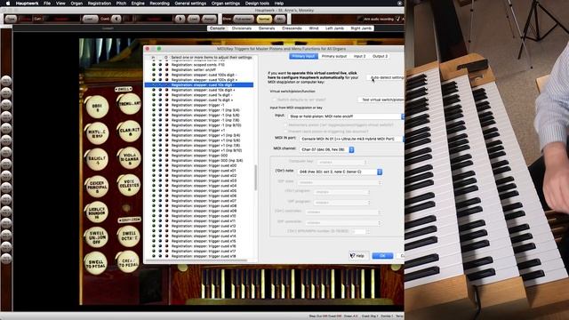Click the NRPN number input field
Screen dimensions: 569x320
click(x=359, y=231)
